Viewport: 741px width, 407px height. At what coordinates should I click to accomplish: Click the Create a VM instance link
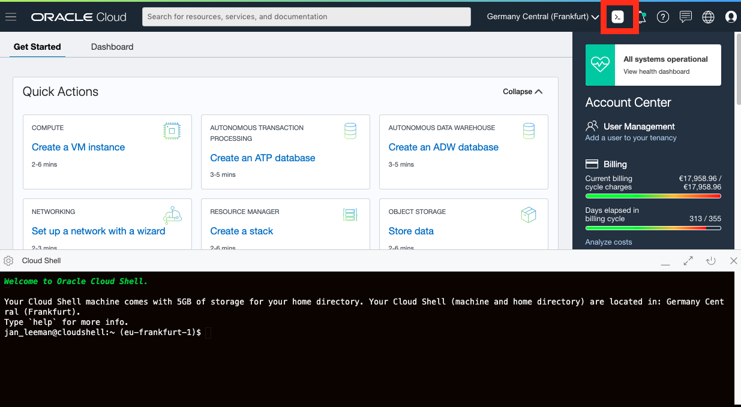click(x=79, y=147)
